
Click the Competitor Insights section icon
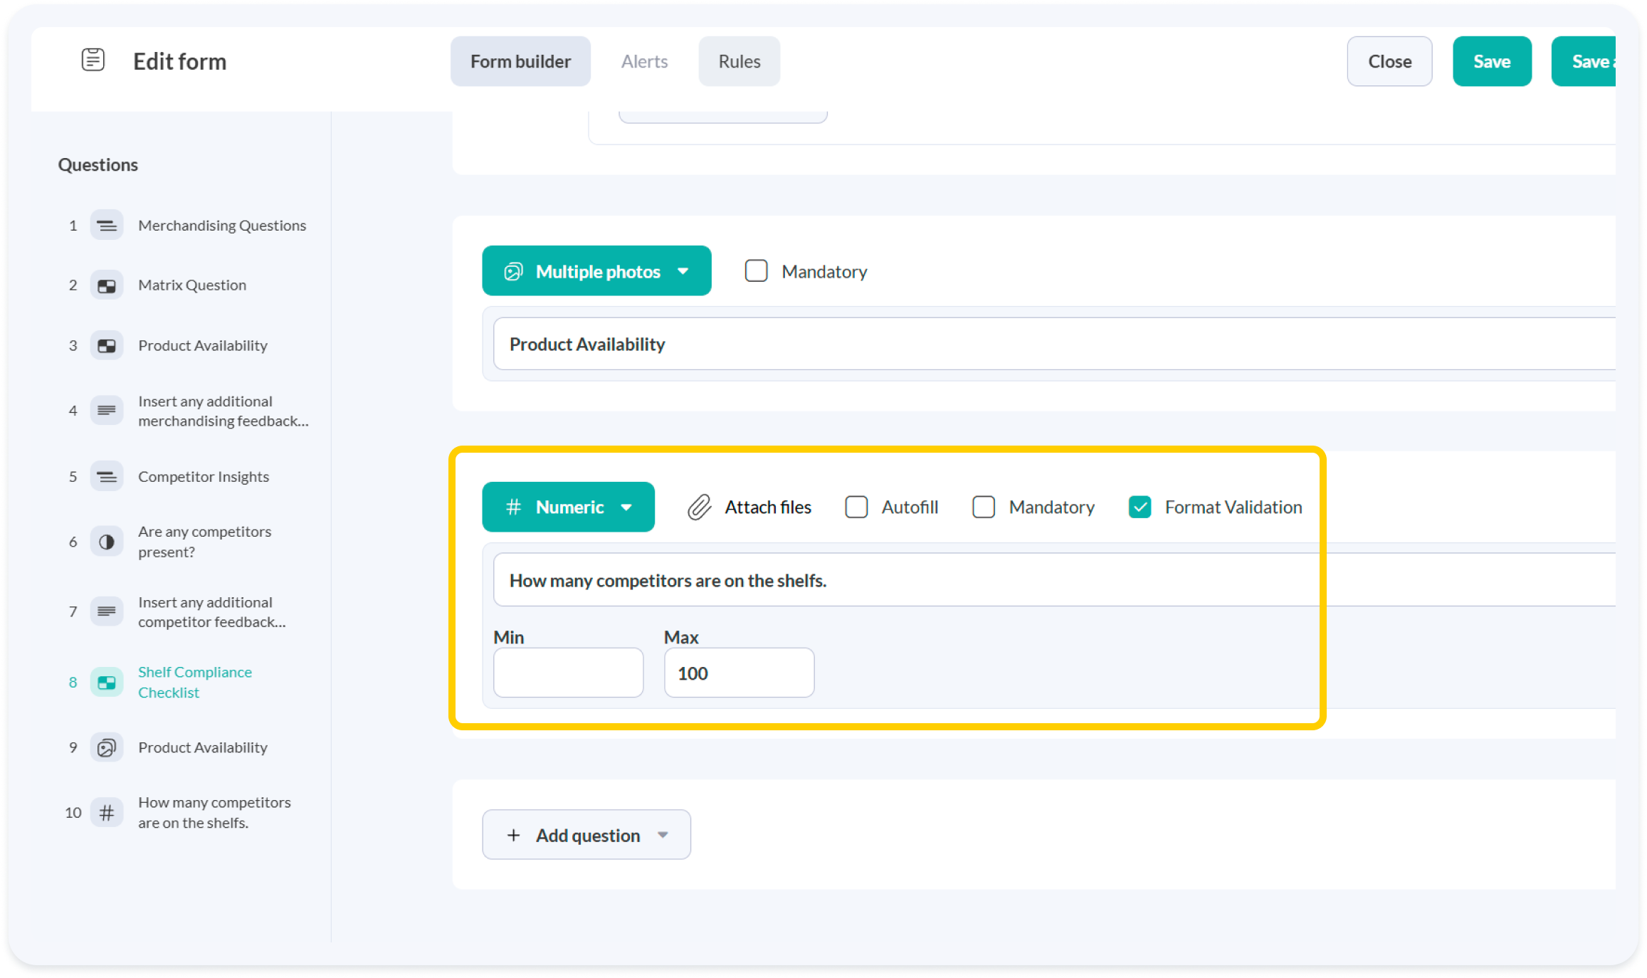pyautogui.click(x=107, y=476)
